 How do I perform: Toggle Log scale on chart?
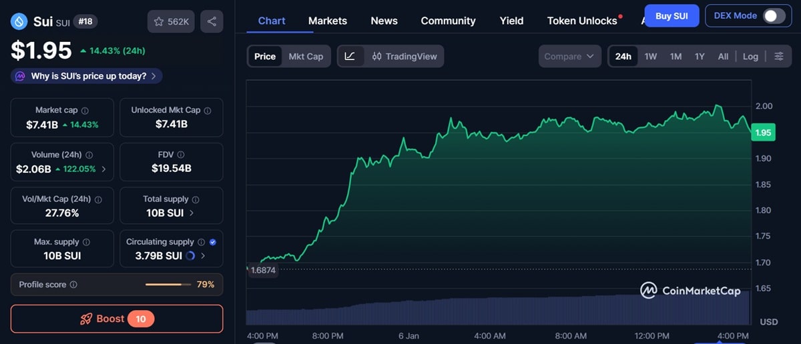[750, 57]
